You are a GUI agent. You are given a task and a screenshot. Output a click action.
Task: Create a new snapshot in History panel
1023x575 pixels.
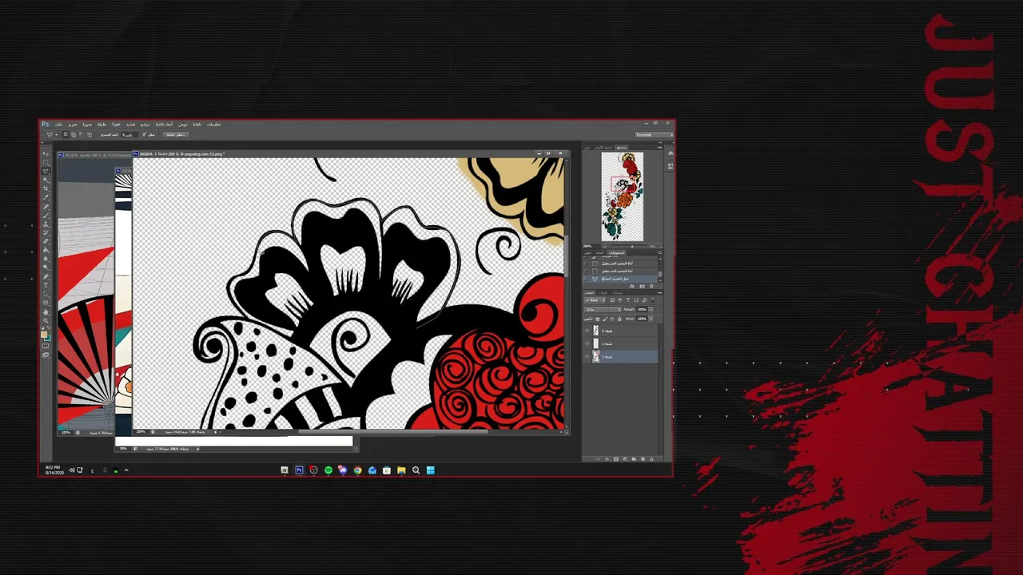point(643,286)
